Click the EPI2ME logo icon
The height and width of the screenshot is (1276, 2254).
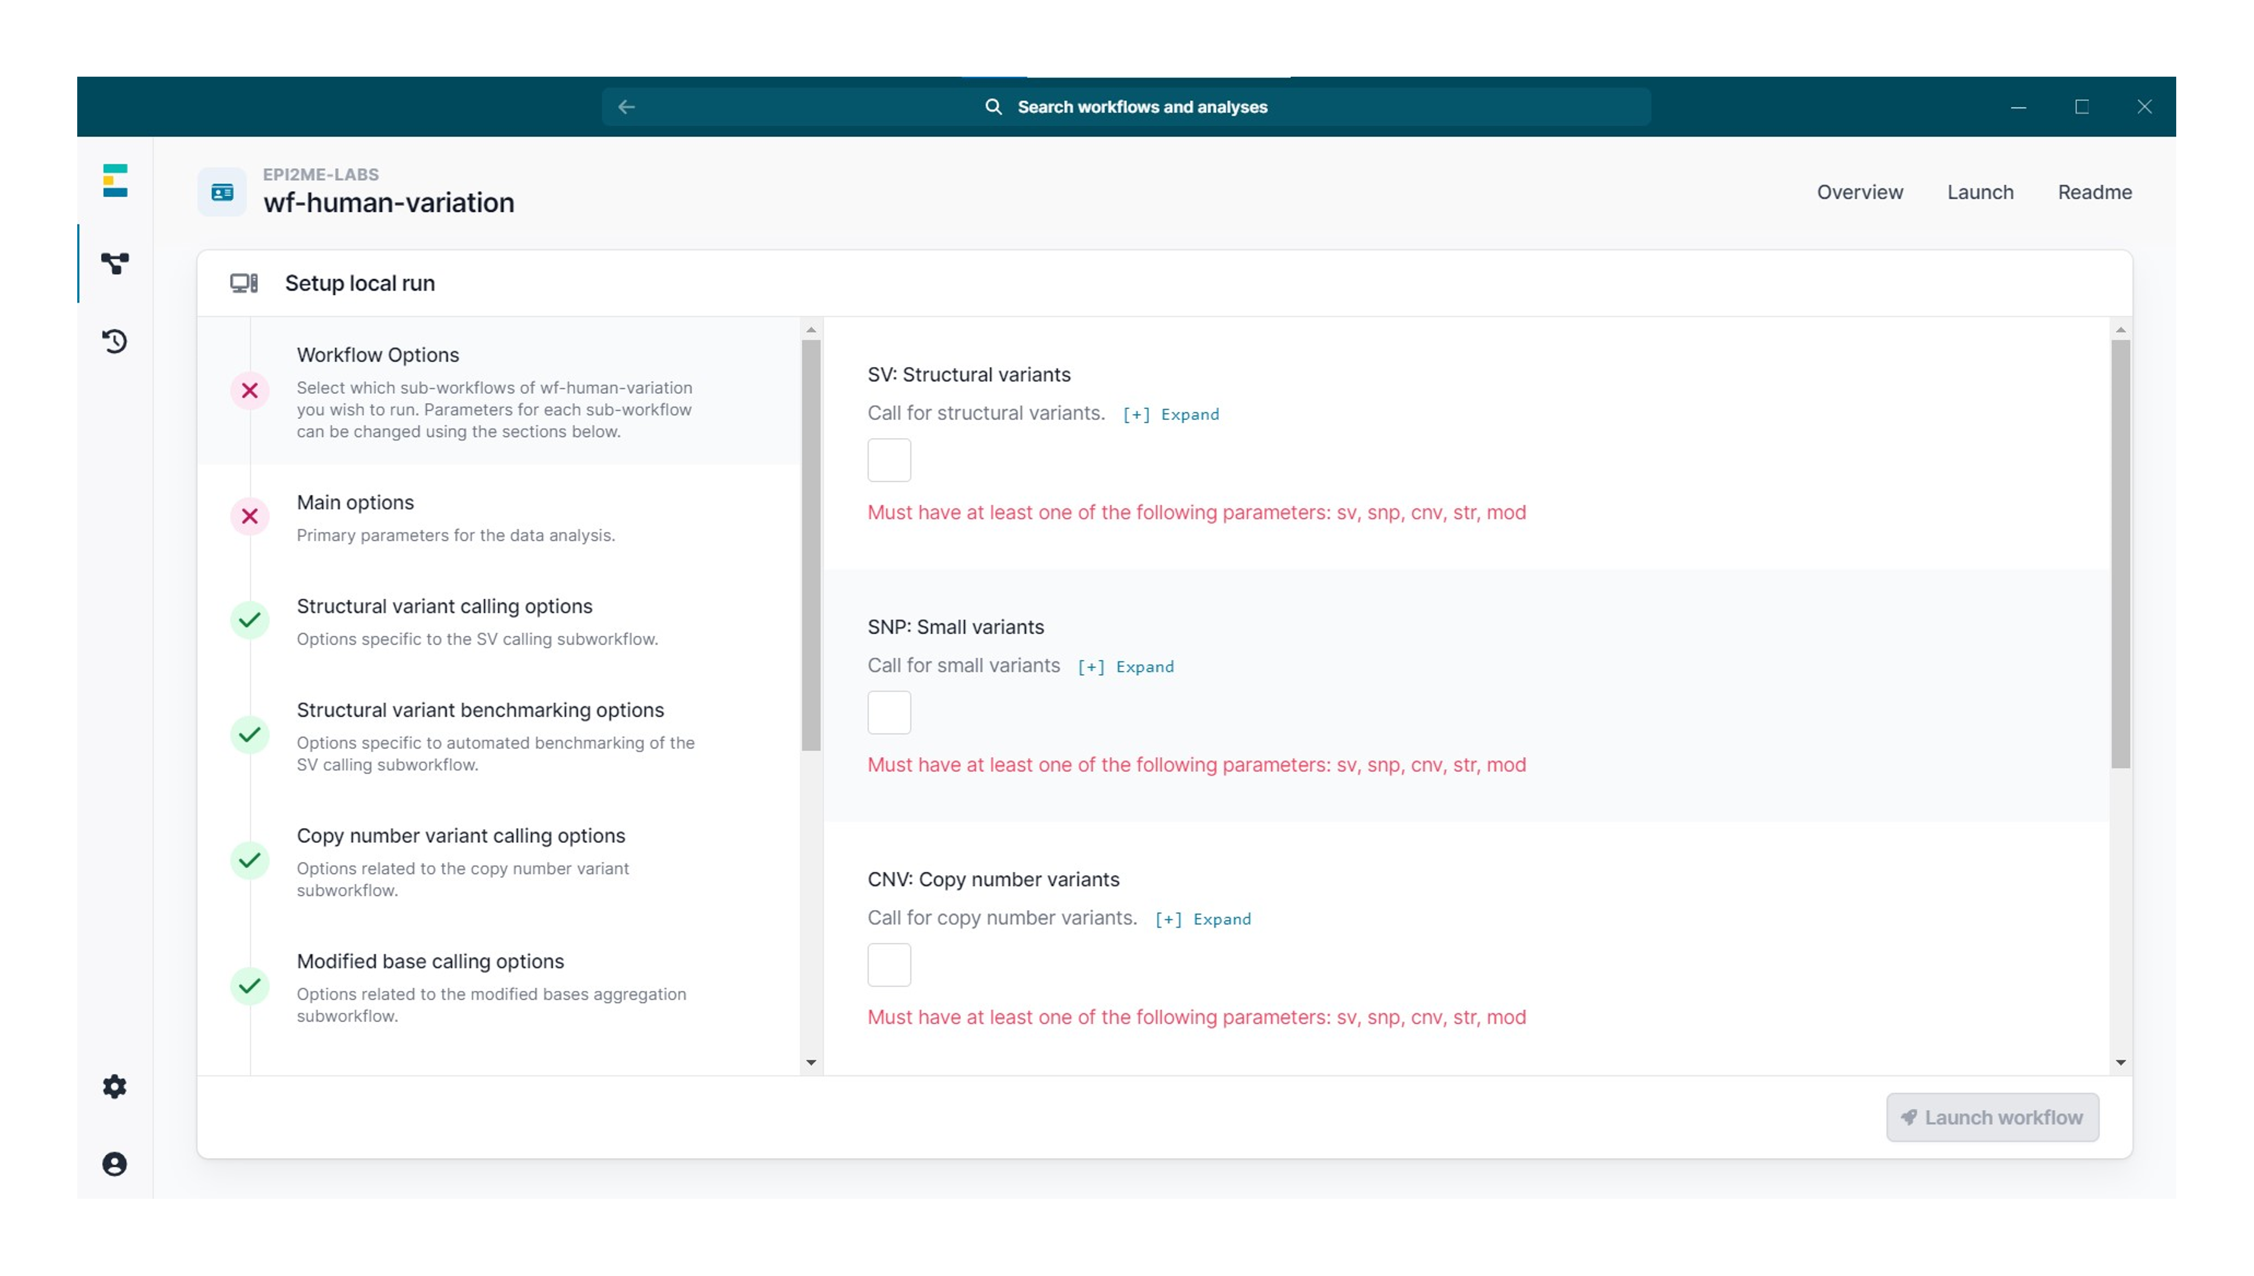pyautogui.click(x=115, y=181)
